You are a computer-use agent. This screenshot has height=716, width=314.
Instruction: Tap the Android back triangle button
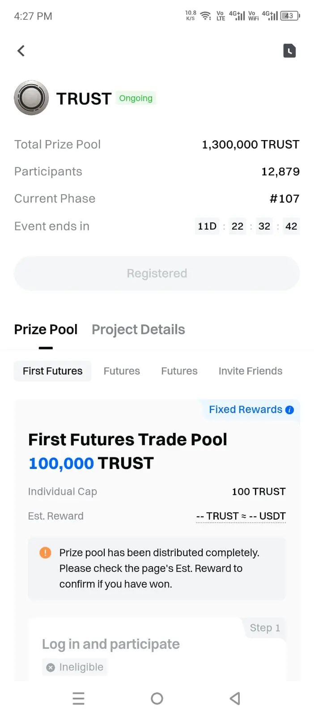click(x=235, y=698)
